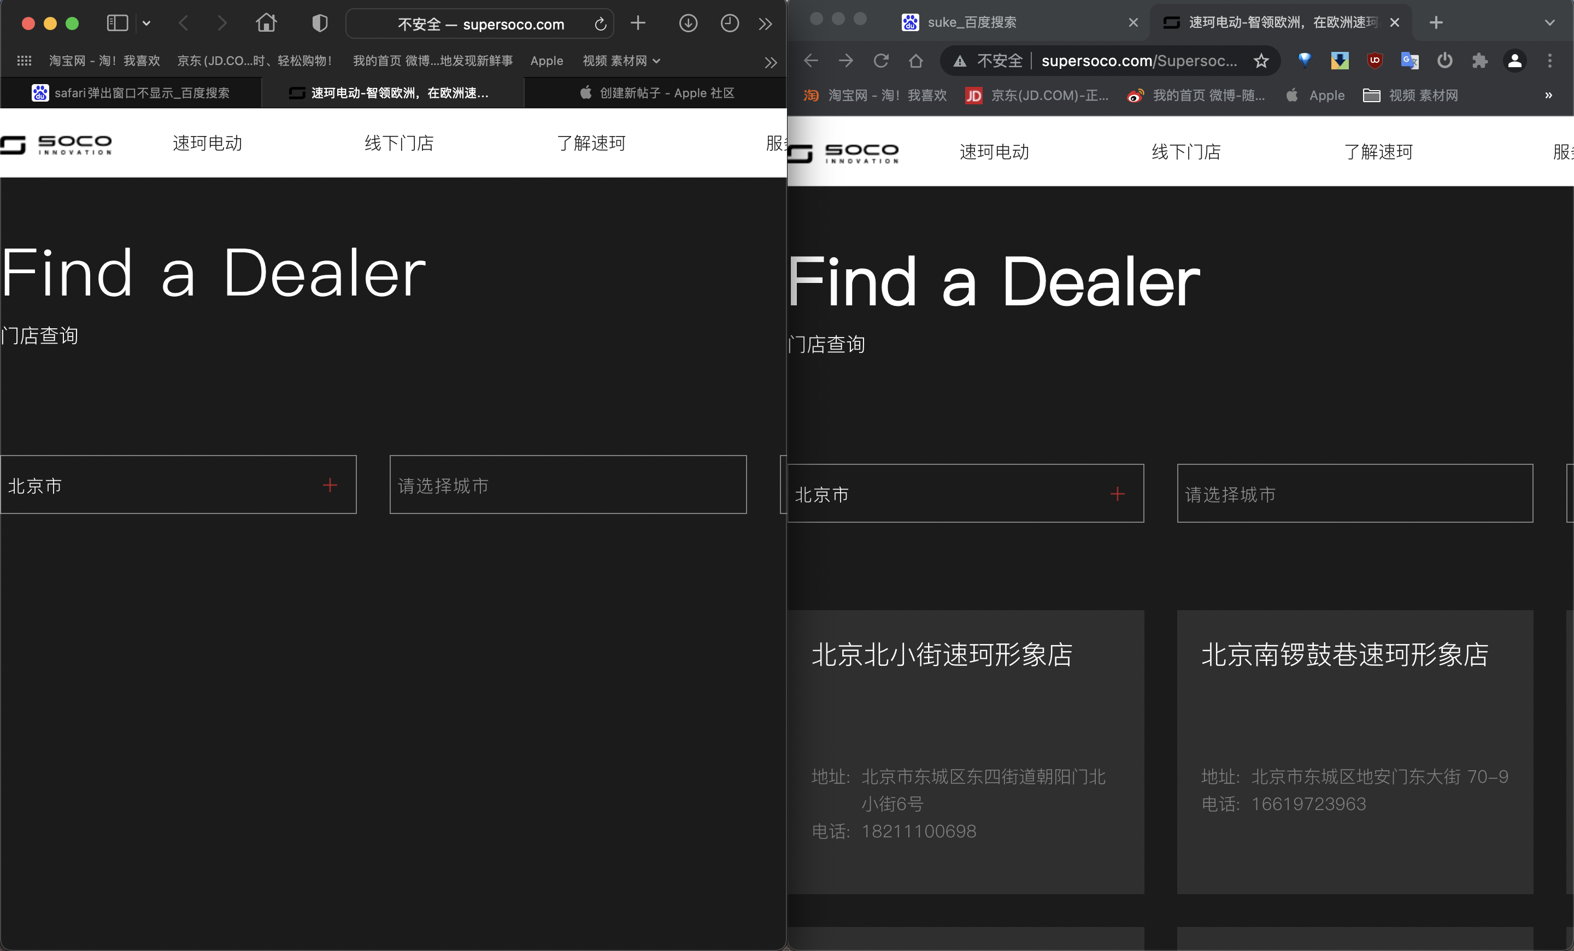The image size is (1574, 951).
Task: Open 了解速珂 menu in Safari page
Action: [x=591, y=143]
